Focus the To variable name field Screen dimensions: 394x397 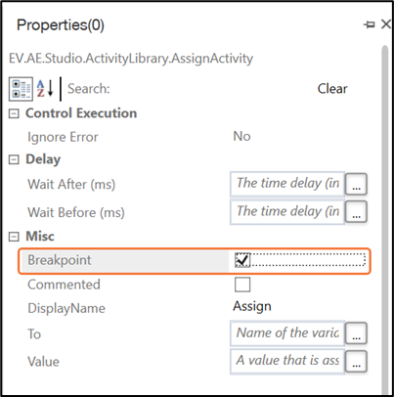287,333
